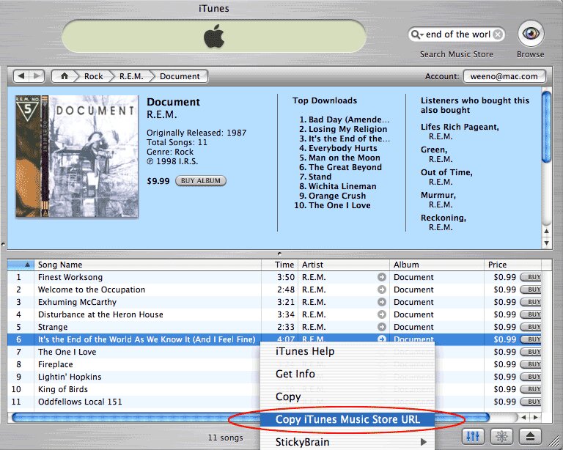Image resolution: width=563 pixels, height=450 pixels.
Task: Click the Document album cover art
Action: [x=76, y=156]
